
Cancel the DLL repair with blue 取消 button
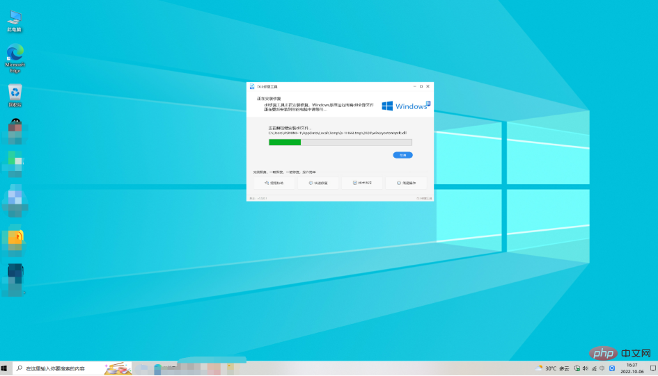[402, 155]
